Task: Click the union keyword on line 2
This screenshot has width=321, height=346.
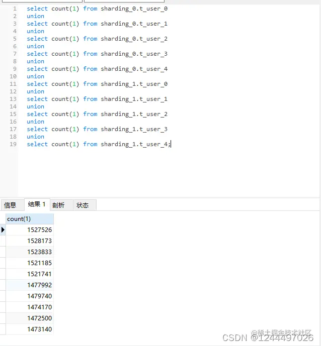Action: [35, 17]
